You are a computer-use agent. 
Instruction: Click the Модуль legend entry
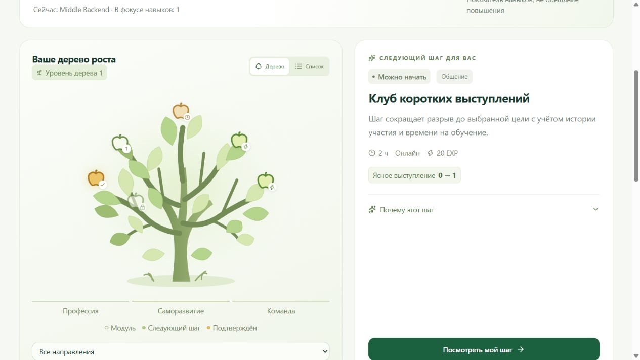point(120,328)
